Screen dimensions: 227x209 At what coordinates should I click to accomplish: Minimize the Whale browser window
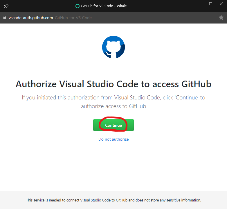(x=201, y=4)
